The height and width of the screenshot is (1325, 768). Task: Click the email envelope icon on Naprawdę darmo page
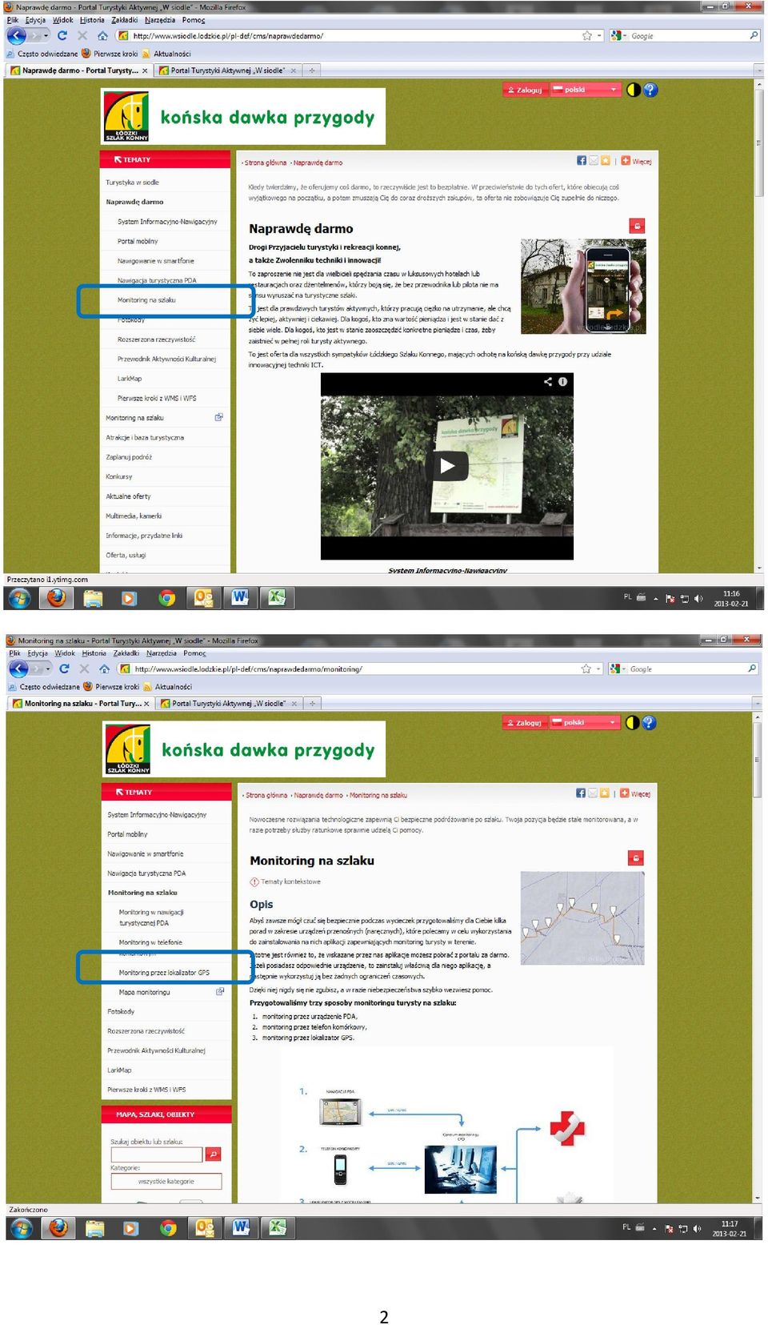[594, 160]
